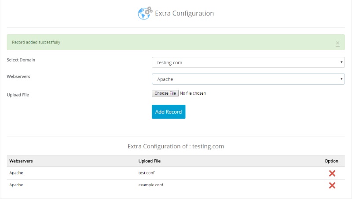
Task: Click the 'Upload File' form label
Action: [18, 95]
